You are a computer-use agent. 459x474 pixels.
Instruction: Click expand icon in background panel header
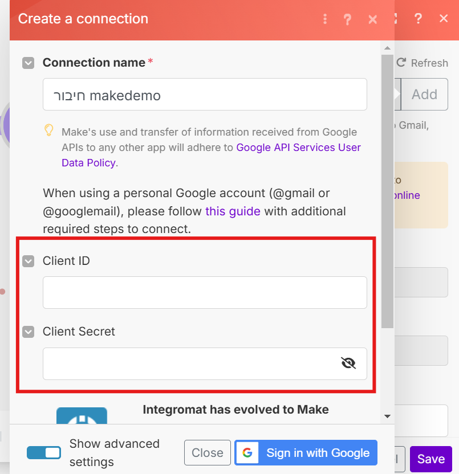point(395,18)
